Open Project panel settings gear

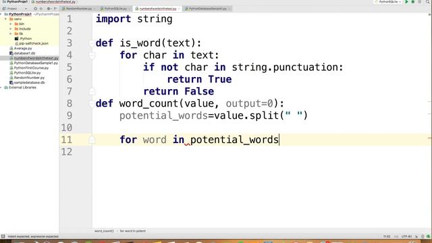coord(49,9)
